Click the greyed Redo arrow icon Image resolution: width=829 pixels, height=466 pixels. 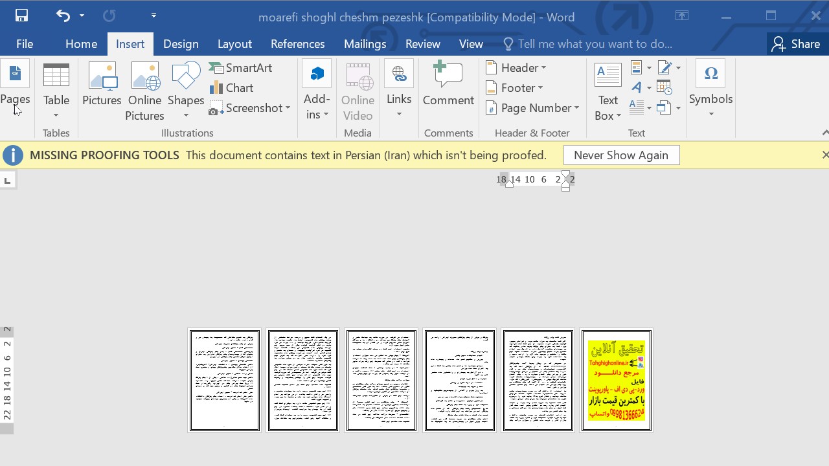pyautogui.click(x=109, y=16)
